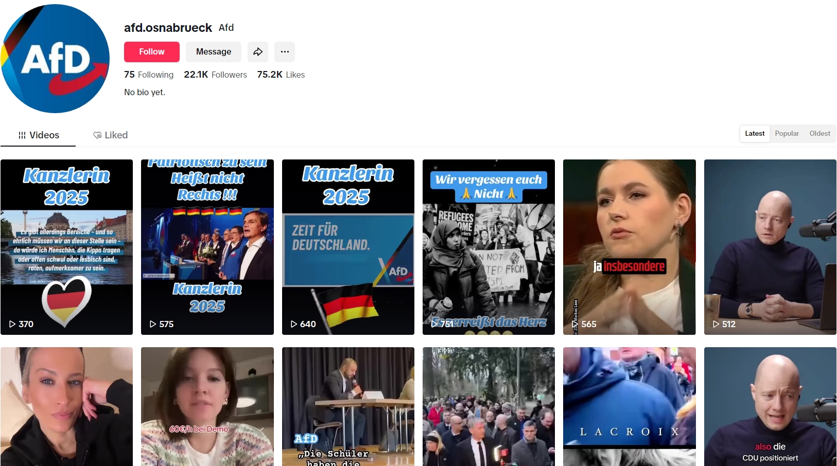Screen dimensions: 837x466
Task: Open the 'Heißt nicht Rechts' video
Action: point(207,247)
